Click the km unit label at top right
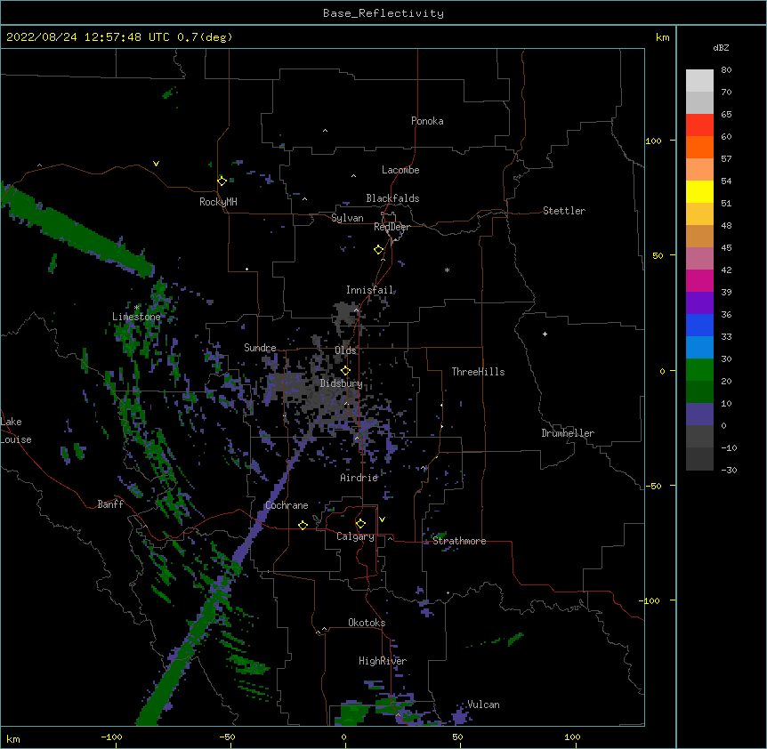767x749 pixels. point(663,37)
